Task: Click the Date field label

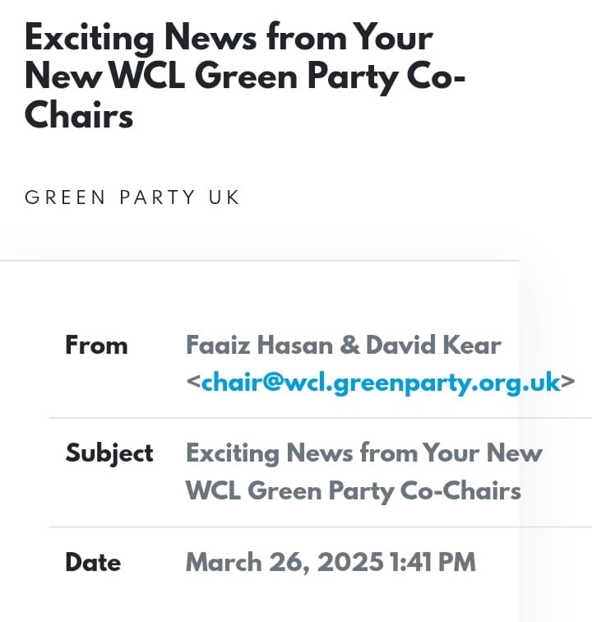Action: 93,562
